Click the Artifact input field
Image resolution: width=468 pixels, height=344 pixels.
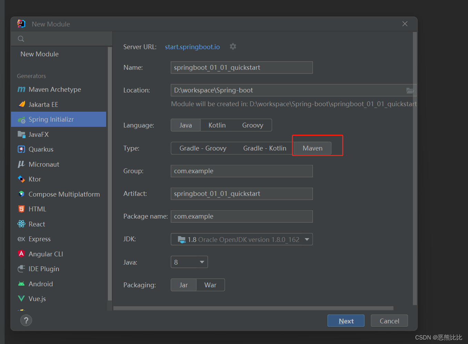click(x=242, y=193)
